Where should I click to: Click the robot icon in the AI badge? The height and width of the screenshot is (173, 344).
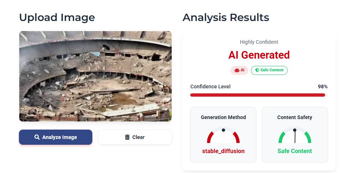point(237,70)
